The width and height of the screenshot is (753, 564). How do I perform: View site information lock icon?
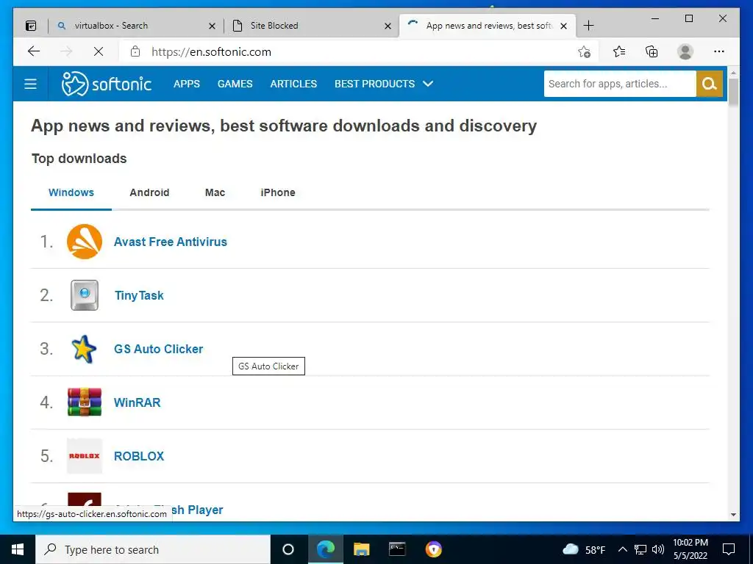(135, 51)
